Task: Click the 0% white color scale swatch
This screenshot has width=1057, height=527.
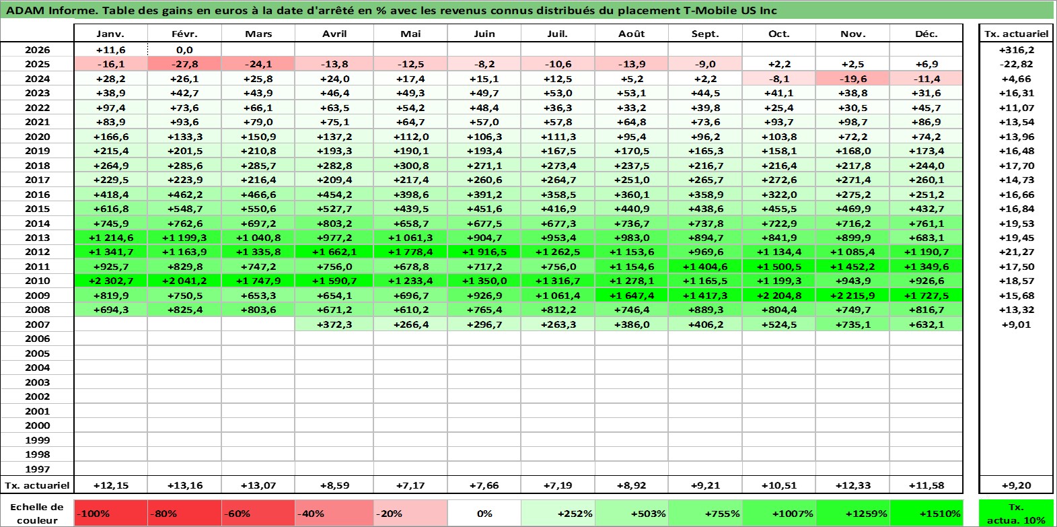Action: click(484, 513)
